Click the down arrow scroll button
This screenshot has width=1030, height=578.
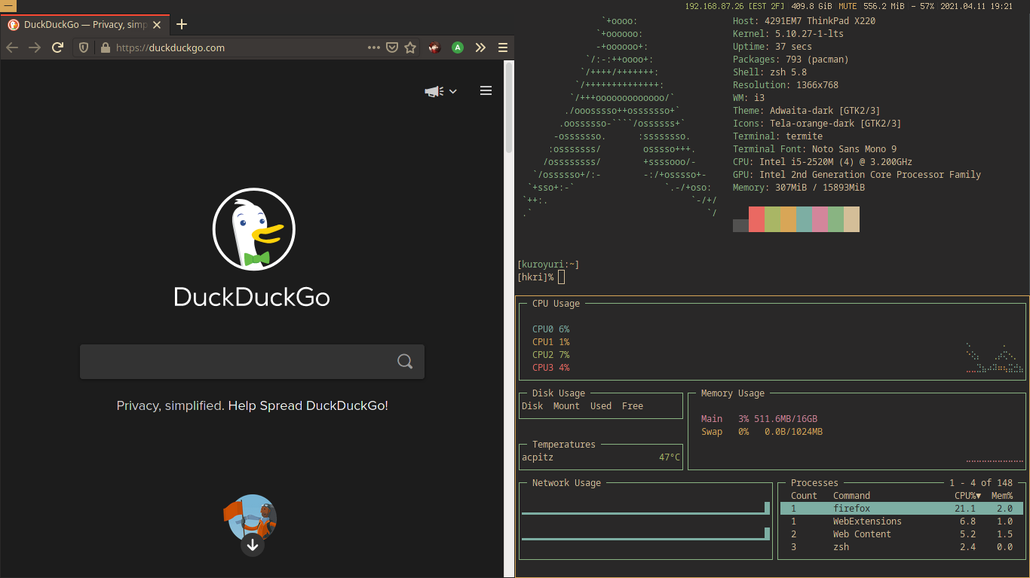[253, 545]
